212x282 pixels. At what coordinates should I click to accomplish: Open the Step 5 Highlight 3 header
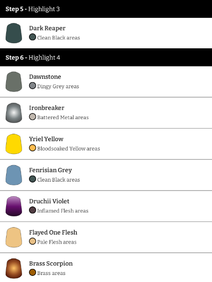click(106, 9)
